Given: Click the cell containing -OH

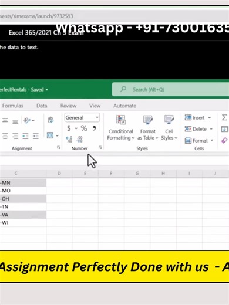Looking at the screenshot, I should 23,199.
